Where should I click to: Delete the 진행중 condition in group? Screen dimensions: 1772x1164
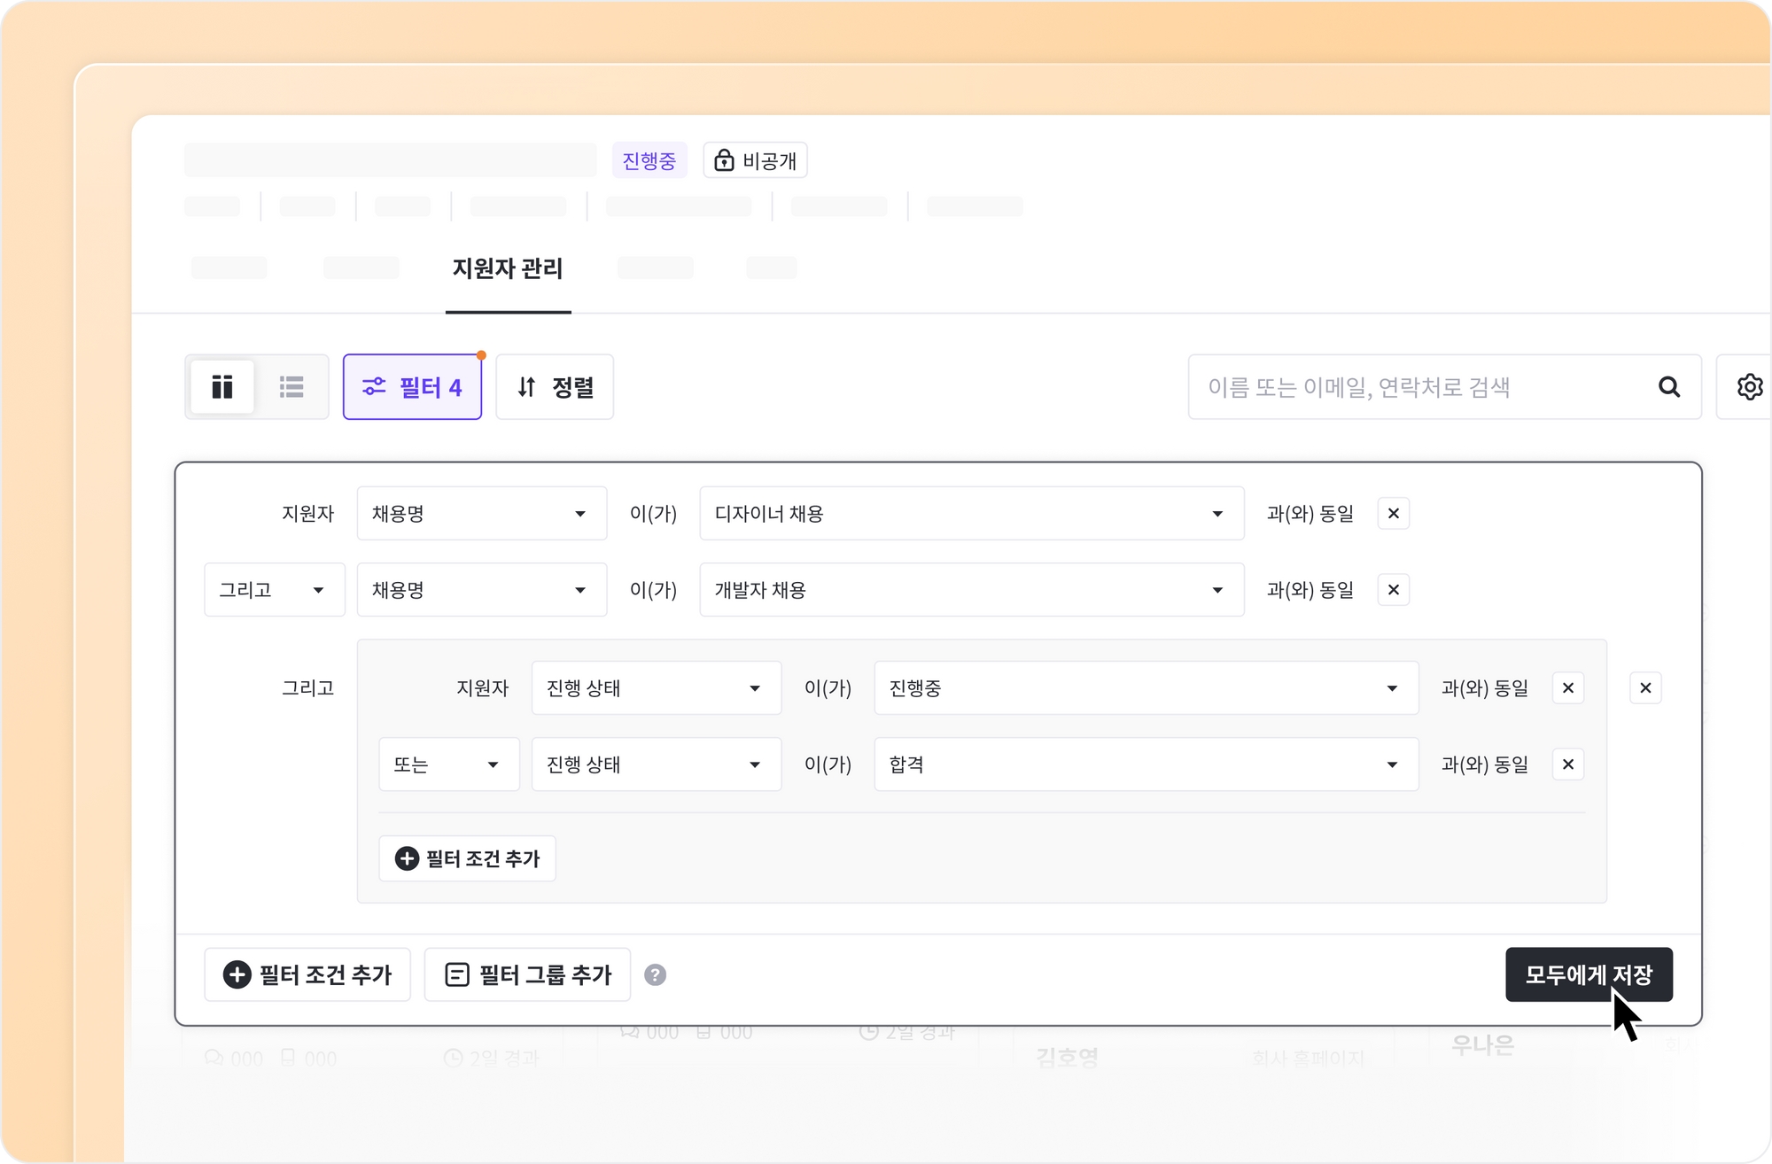pyautogui.click(x=1567, y=688)
